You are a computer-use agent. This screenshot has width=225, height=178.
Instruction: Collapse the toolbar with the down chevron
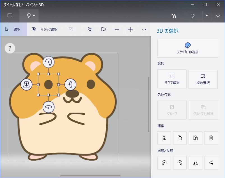pyautogui.click(x=218, y=16)
